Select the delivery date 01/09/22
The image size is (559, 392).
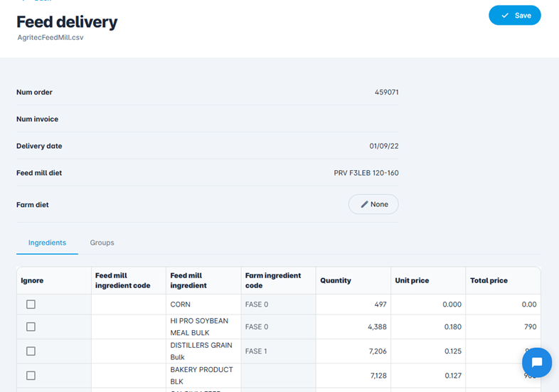click(x=383, y=147)
